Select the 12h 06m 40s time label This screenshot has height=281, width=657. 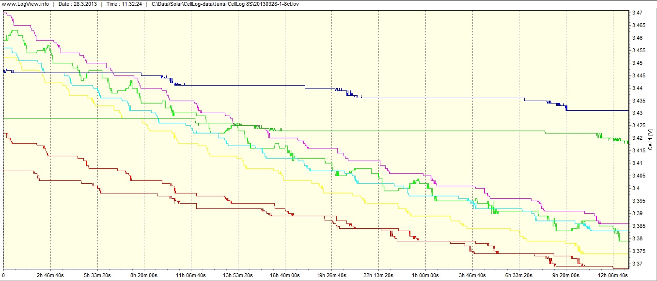point(612,275)
